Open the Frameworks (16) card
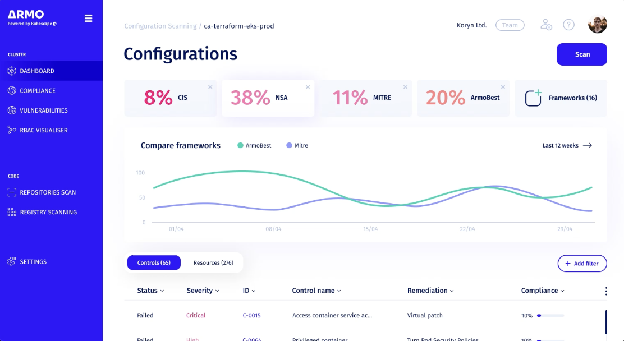Image resolution: width=624 pixels, height=341 pixels. coord(561,98)
